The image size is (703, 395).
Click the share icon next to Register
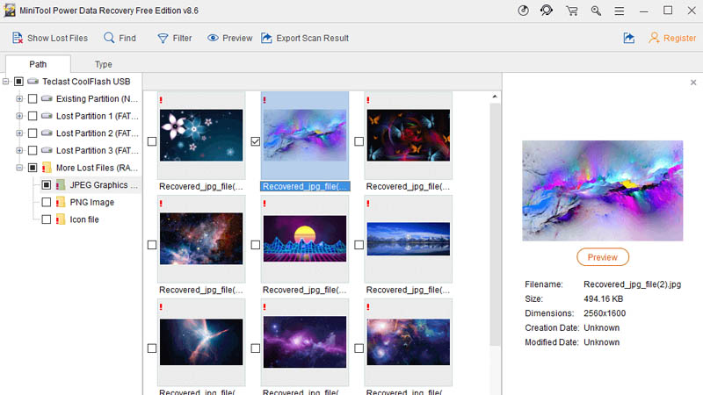[629, 38]
